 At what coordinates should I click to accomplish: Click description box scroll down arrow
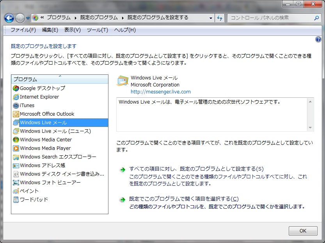tap(310, 127)
